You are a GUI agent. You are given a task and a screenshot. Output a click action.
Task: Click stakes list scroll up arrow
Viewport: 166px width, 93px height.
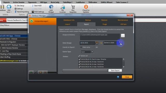[123, 59]
